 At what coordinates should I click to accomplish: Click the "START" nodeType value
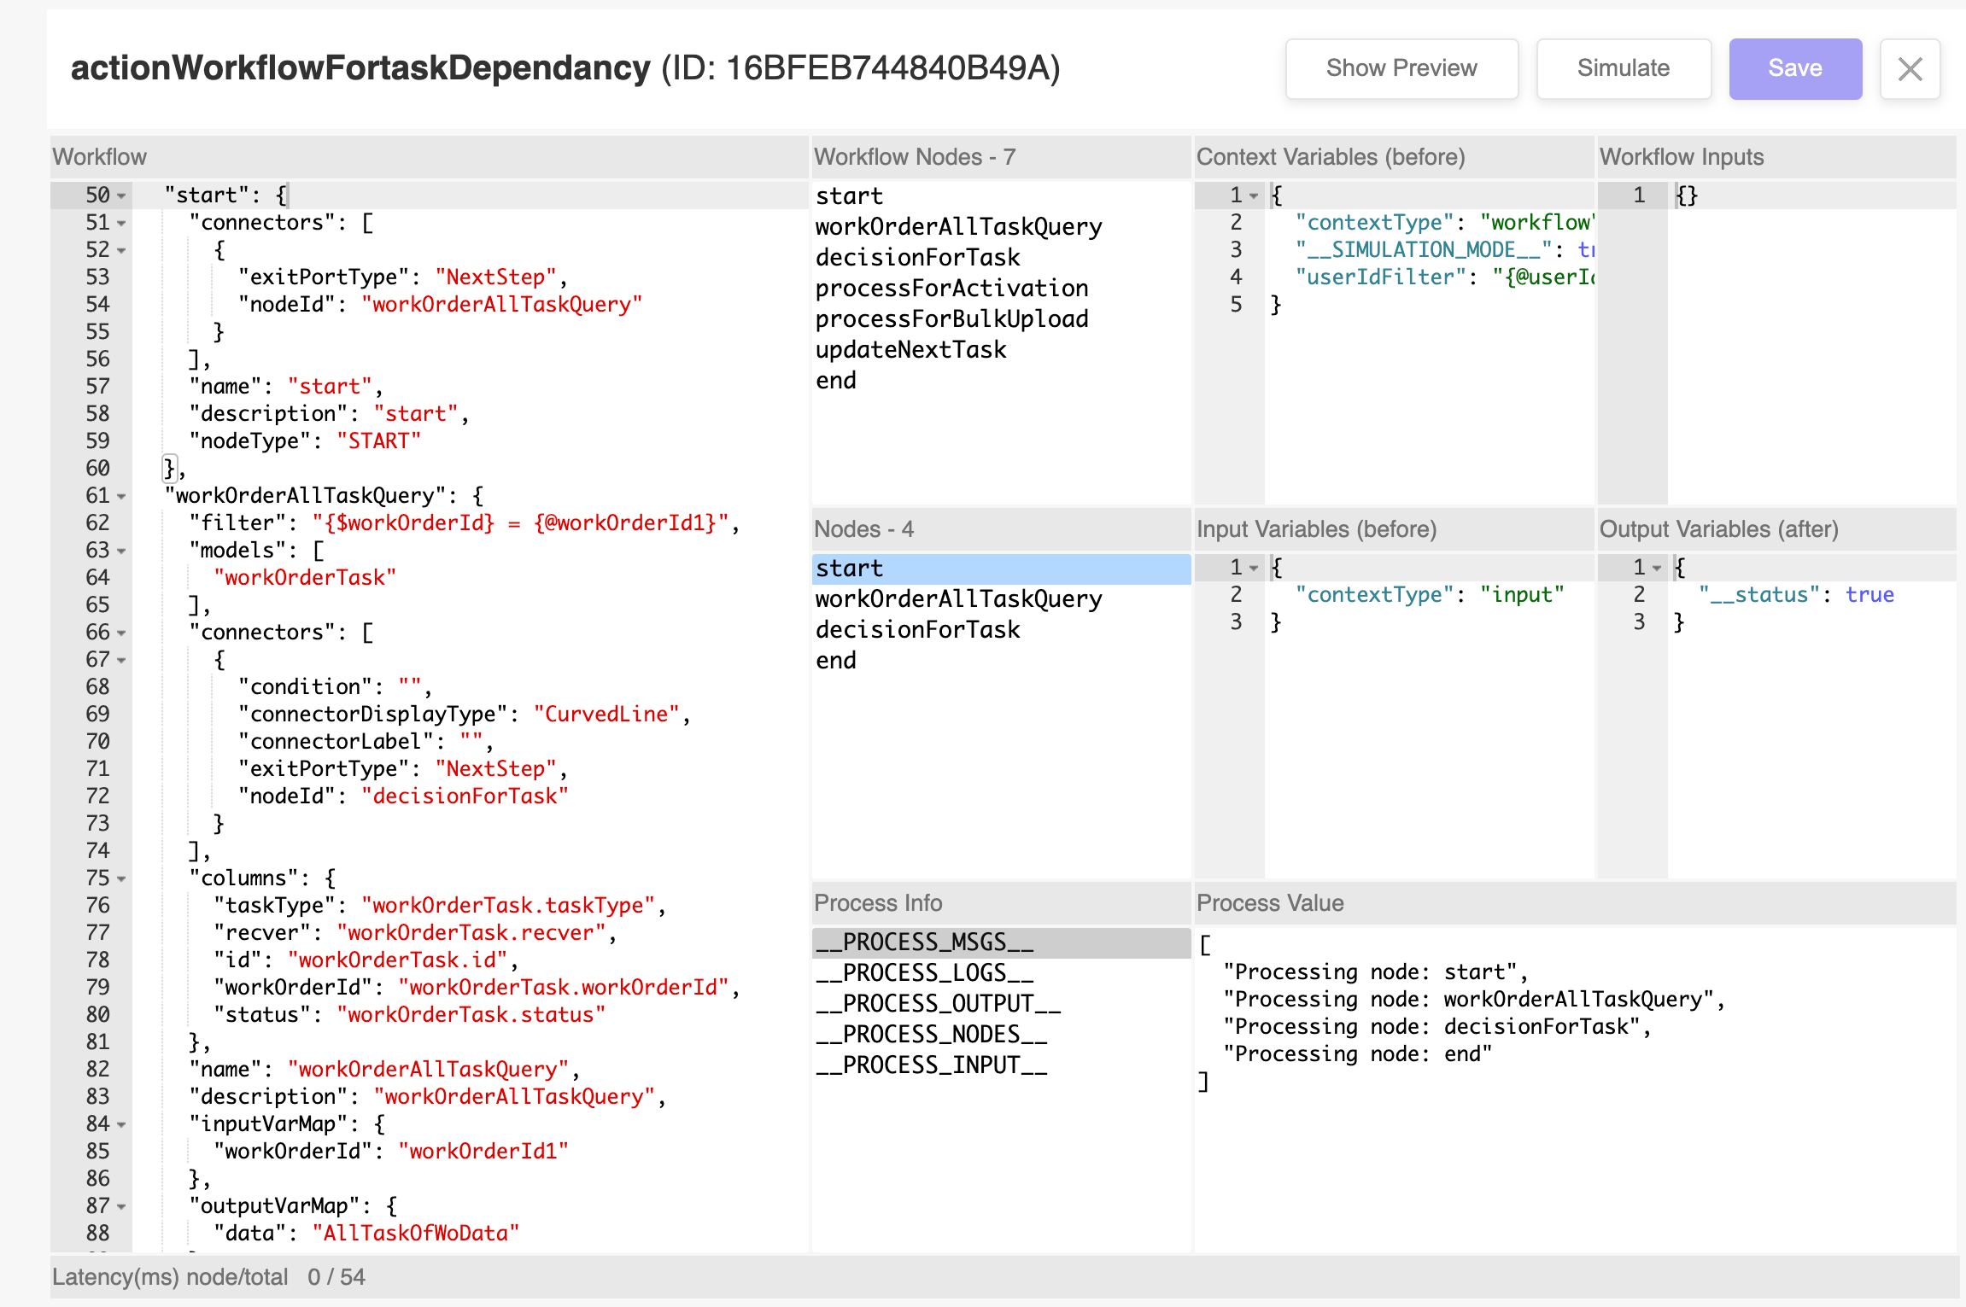pyautogui.click(x=378, y=441)
